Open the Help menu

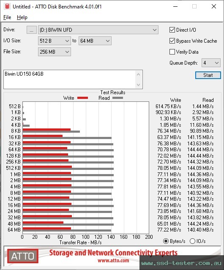tap(22, 17)
